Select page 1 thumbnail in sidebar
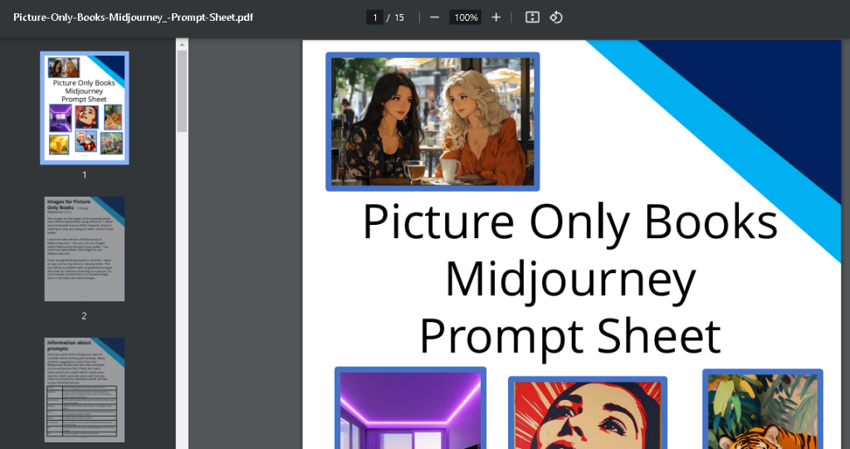The image size is (850, 449). (x=85, y=108)
